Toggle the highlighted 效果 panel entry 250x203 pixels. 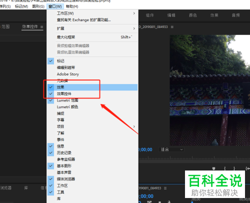click(92, 87)
